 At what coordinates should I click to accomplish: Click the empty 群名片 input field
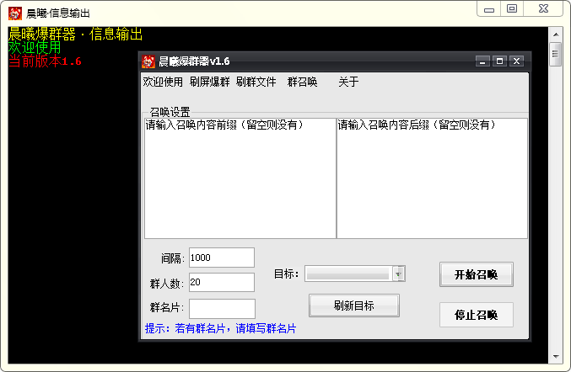222,308
